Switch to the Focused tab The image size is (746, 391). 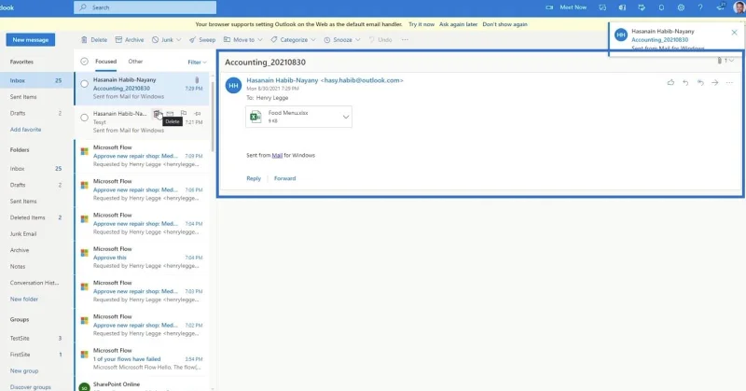105,62
